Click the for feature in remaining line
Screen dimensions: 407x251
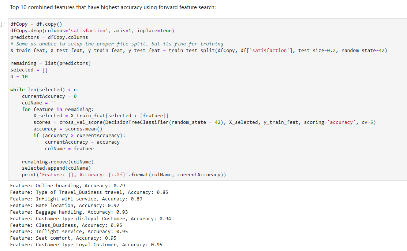[x=57, y=110]
